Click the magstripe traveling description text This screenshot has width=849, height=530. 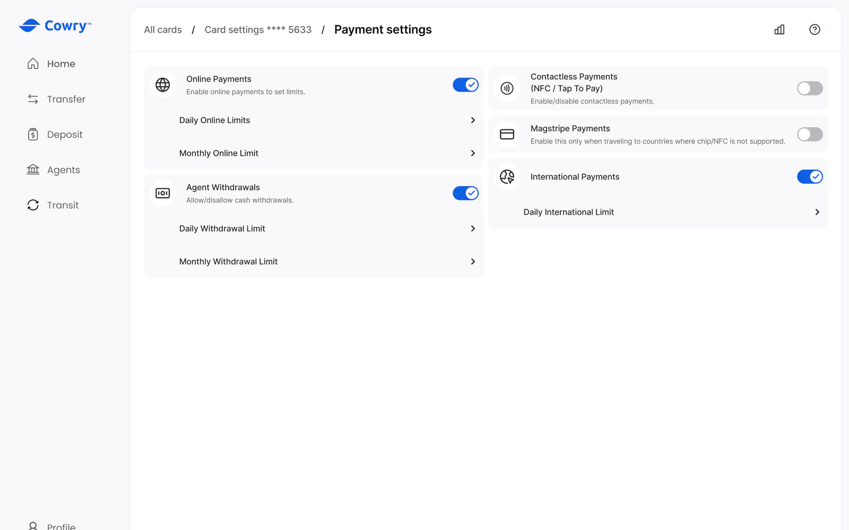click(x=657, y=141)
